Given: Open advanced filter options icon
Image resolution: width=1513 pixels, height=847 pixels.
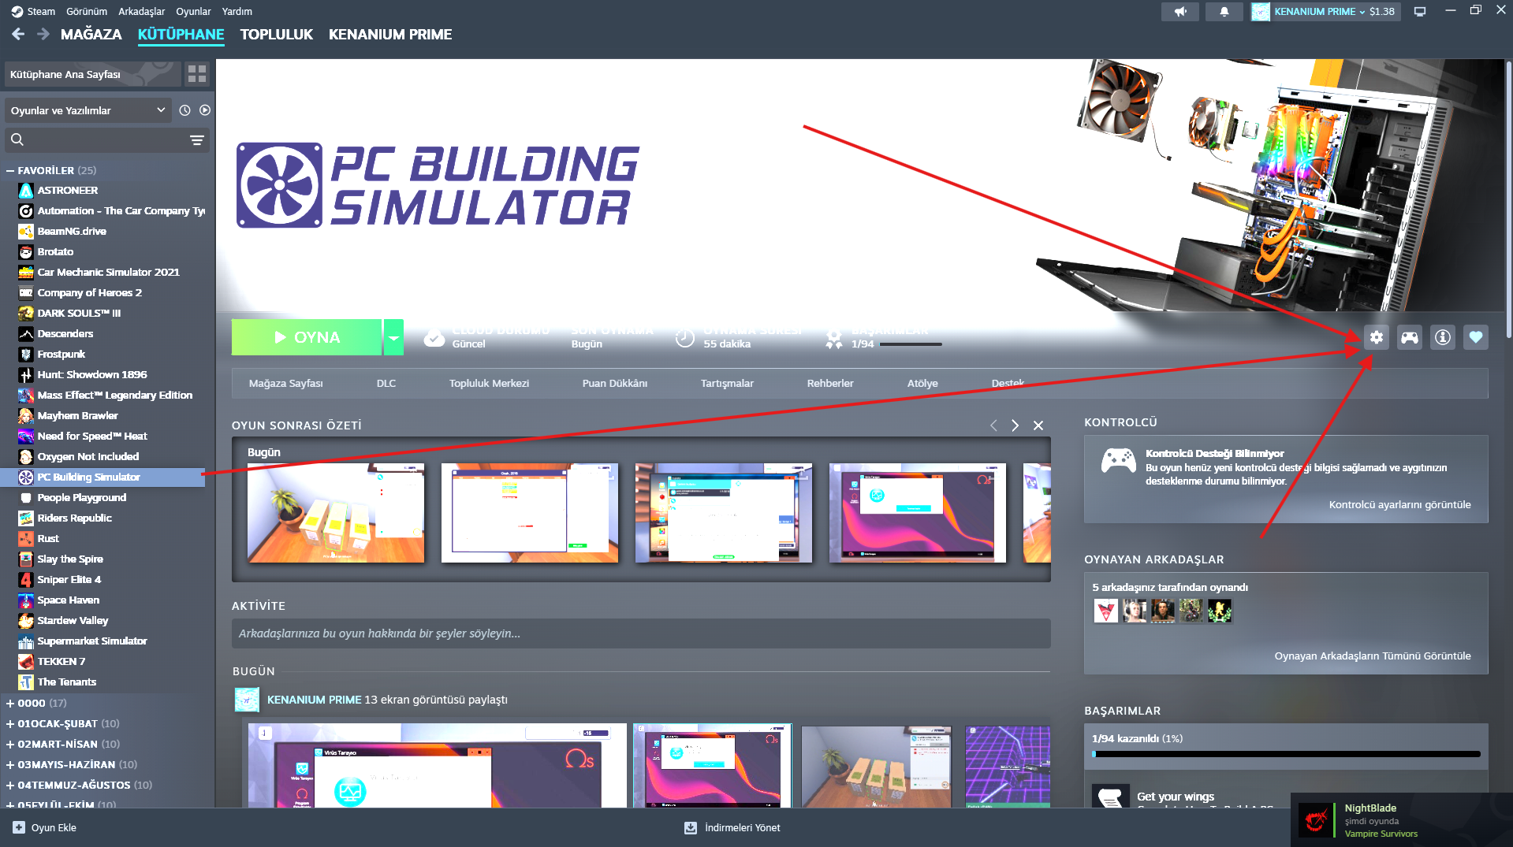Looking at the screenshot, I should (197, 140).
